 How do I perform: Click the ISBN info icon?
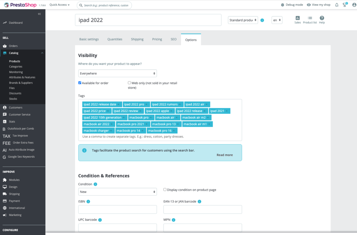tap(88, 202)
